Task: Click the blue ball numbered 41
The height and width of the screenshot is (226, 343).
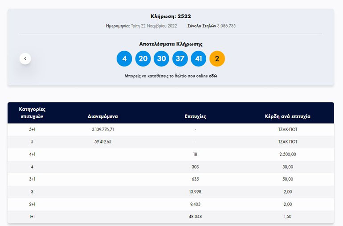Action: point(198,58)
